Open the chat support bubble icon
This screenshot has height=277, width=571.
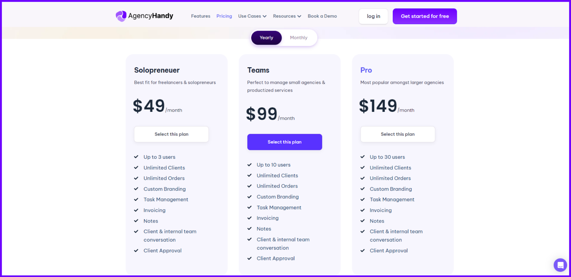click(560, 265)
